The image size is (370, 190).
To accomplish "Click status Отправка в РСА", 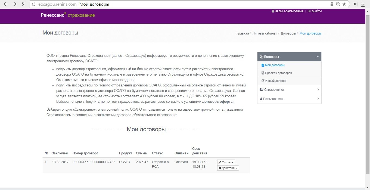I will (160, 164).
